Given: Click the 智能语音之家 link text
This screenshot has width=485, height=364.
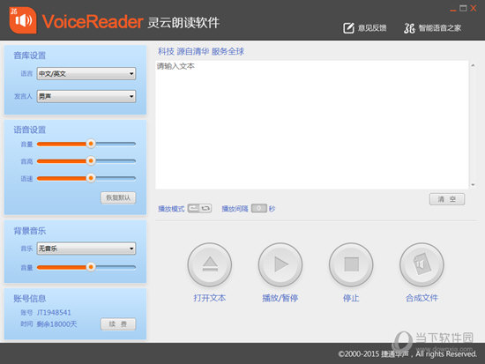Looking at the screenshot, I should pyautogui.click(x=440, y=28).
